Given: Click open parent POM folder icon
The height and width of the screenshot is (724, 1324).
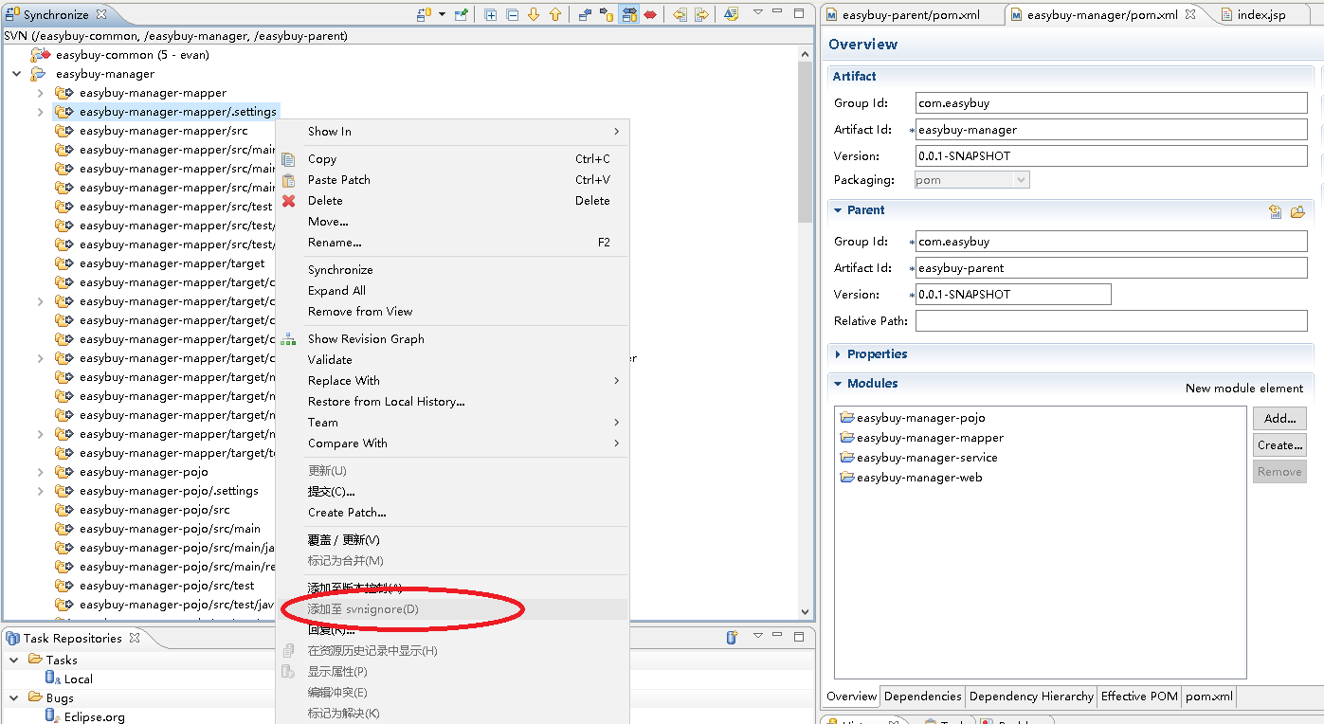Looking at the screenshot, I should [x=1297, y=211].
